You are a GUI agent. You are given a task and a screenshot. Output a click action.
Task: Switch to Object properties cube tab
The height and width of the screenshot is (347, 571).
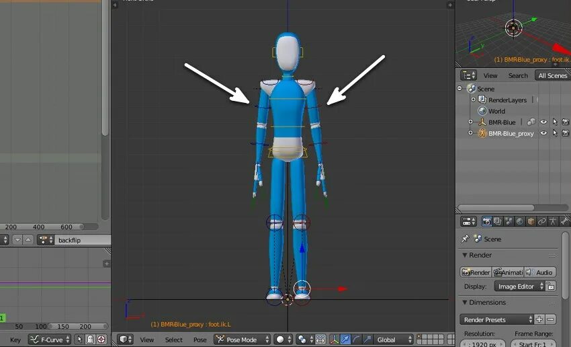(x=531, y=221)
